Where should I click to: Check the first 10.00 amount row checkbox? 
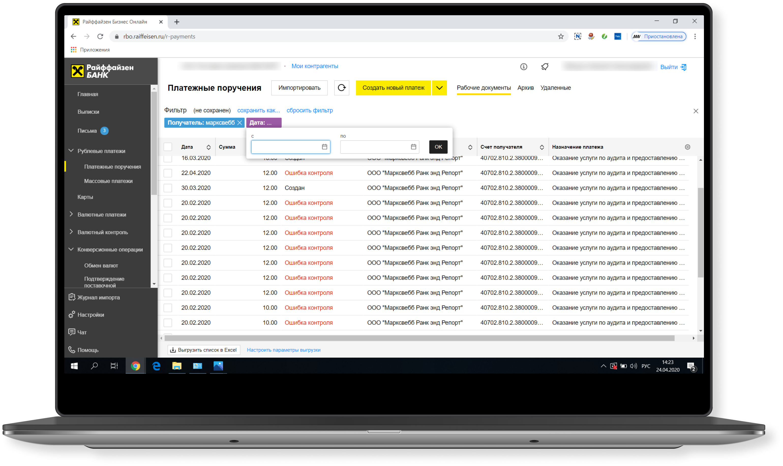(x=168, y=308)
